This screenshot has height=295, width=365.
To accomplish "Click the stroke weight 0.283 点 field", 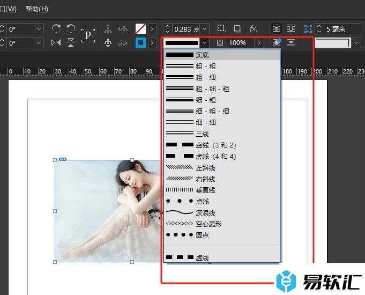I will pos(186,29).
